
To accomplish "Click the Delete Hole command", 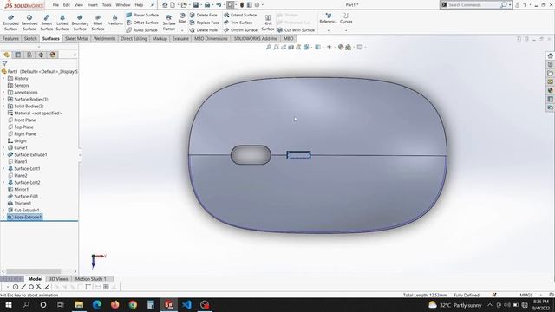I will pos(204,30).
